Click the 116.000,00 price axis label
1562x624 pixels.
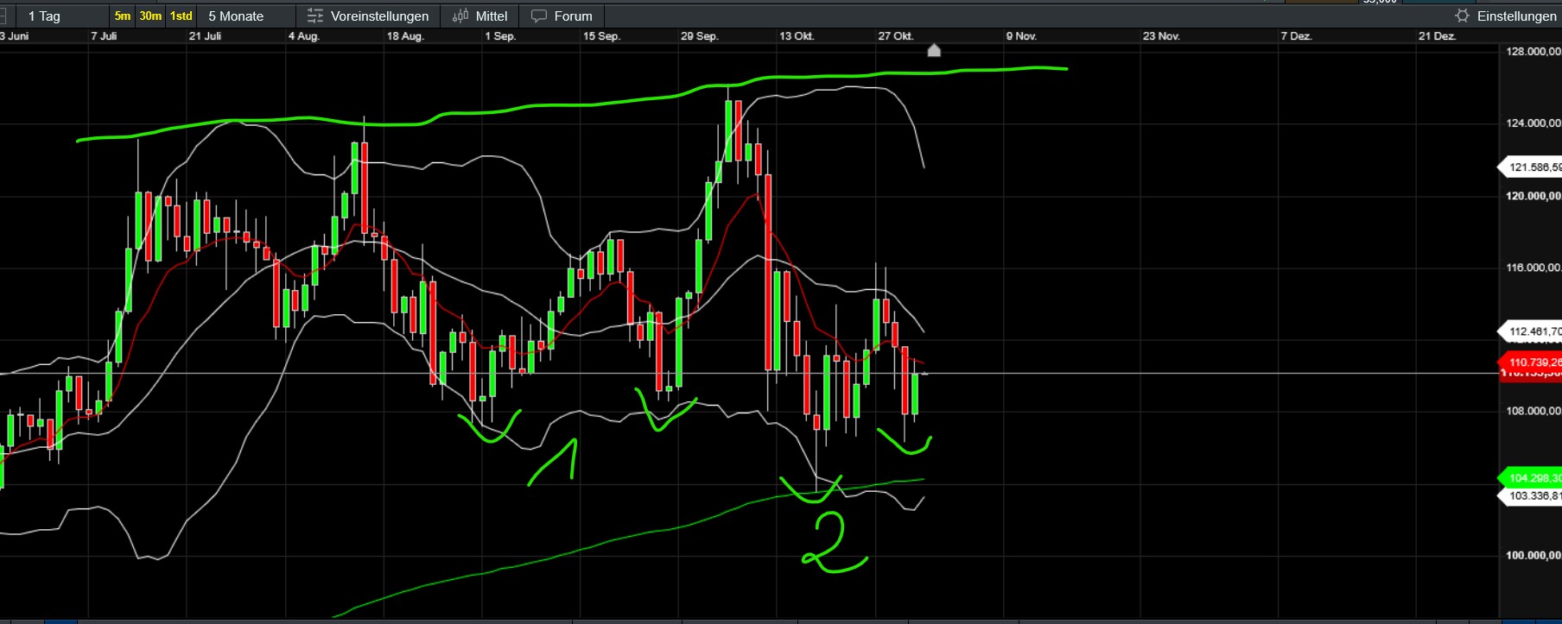(1533, 268)
